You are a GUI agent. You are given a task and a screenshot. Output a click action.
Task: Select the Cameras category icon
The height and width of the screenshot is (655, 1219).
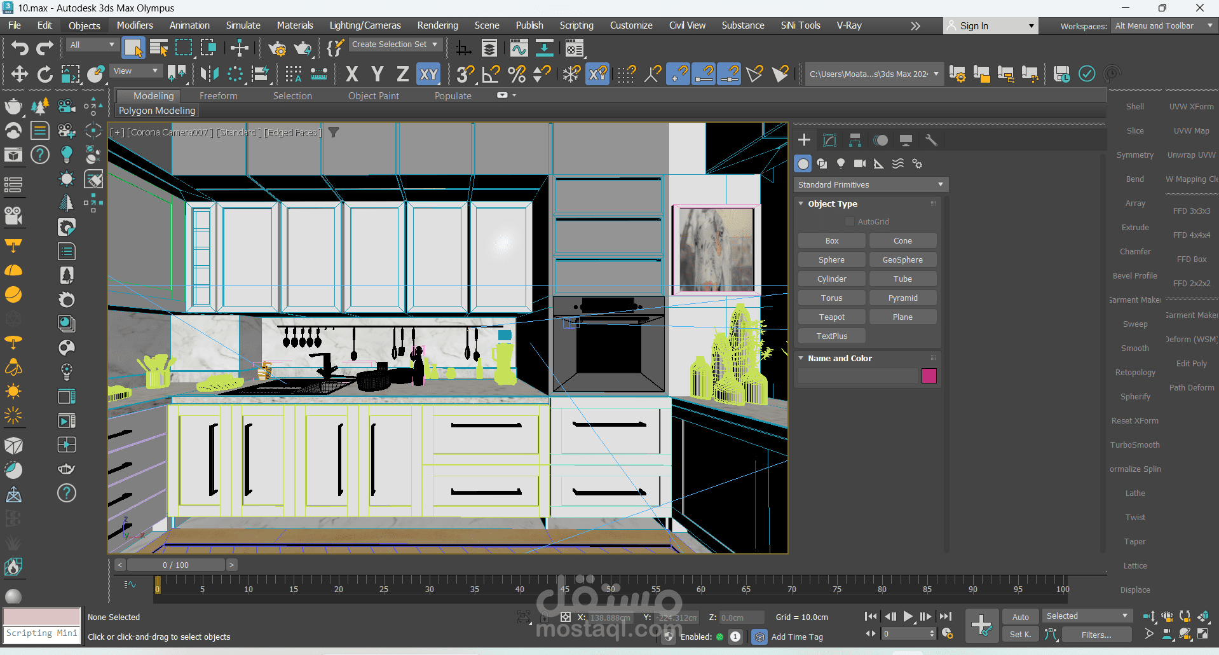coord(860,163)
